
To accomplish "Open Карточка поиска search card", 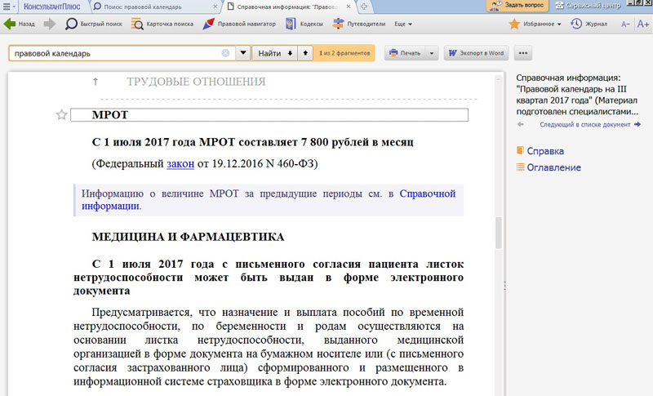I will coord(162,24).
